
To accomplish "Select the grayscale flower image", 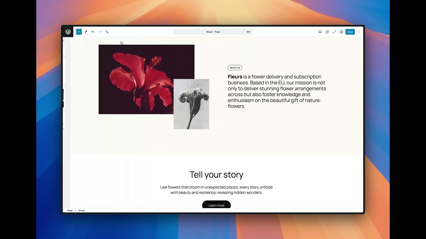I will (191, 104).
